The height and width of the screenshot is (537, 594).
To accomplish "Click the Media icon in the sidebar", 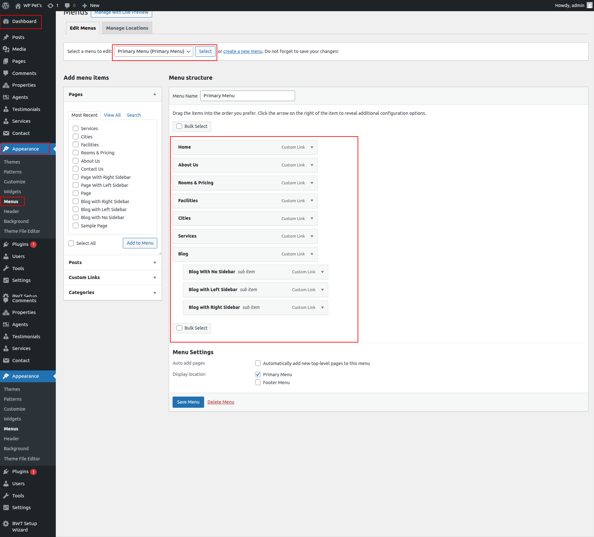I will tap(6, 49).
